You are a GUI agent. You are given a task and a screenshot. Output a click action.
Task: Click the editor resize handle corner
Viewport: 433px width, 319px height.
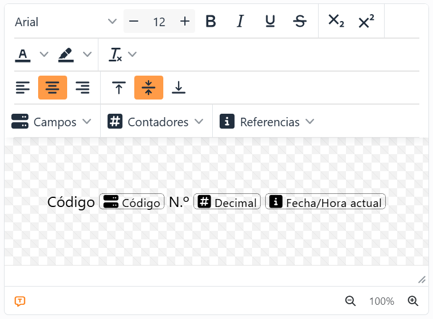(422, 280)
